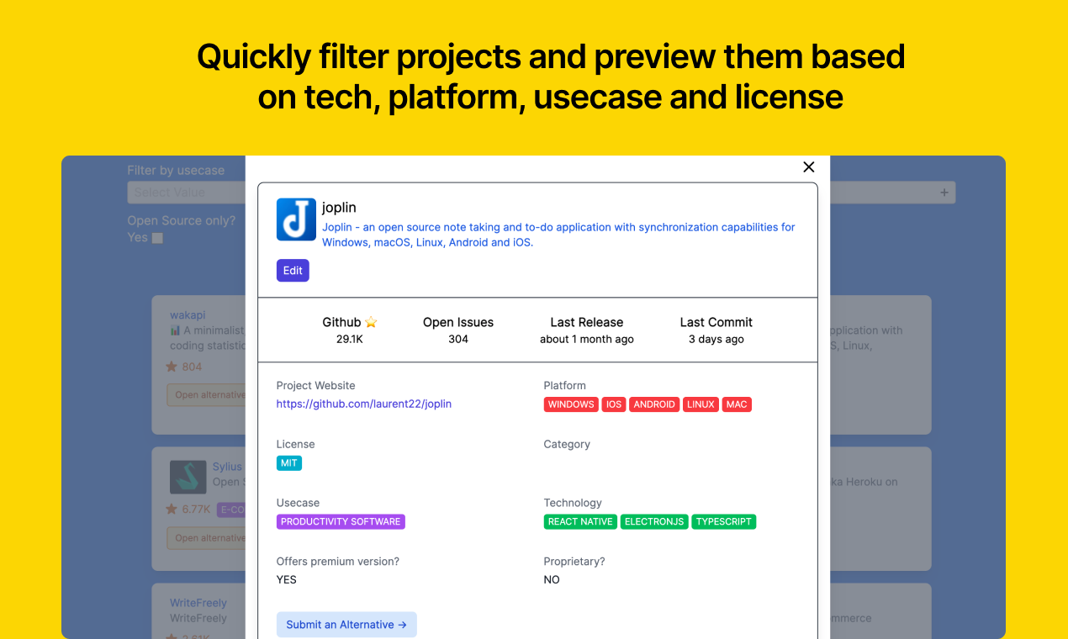The width and height of the screenshot is (1068, 639).
Task: Click the YES value under Offers premium version
Action: coord(287,579)
